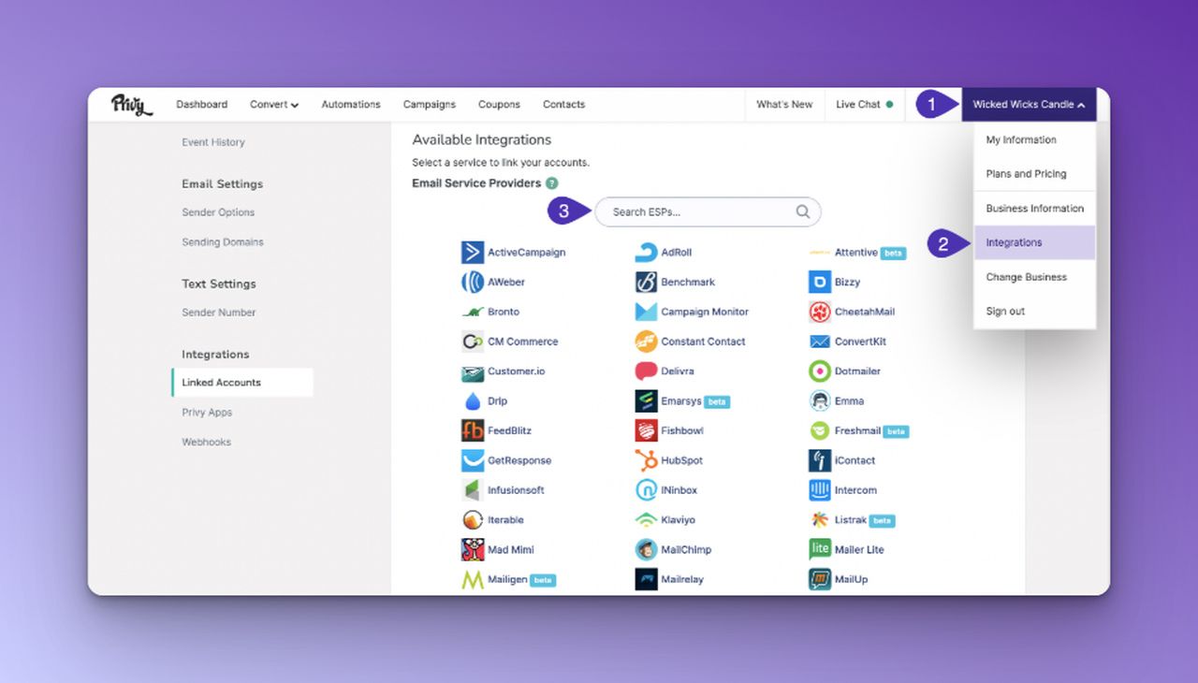Open Webhooks in sidebar

tap(206, 443)
